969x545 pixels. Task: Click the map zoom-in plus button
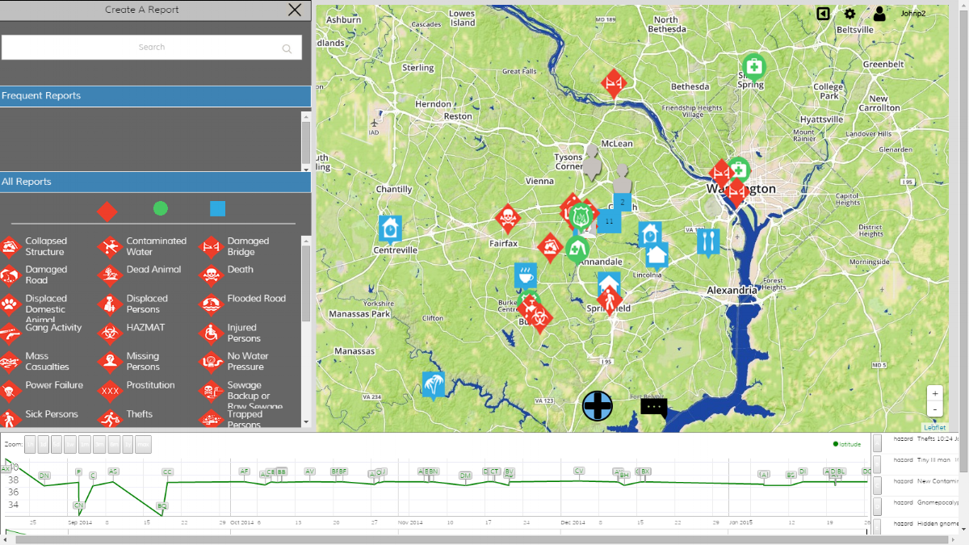[935, 393]
